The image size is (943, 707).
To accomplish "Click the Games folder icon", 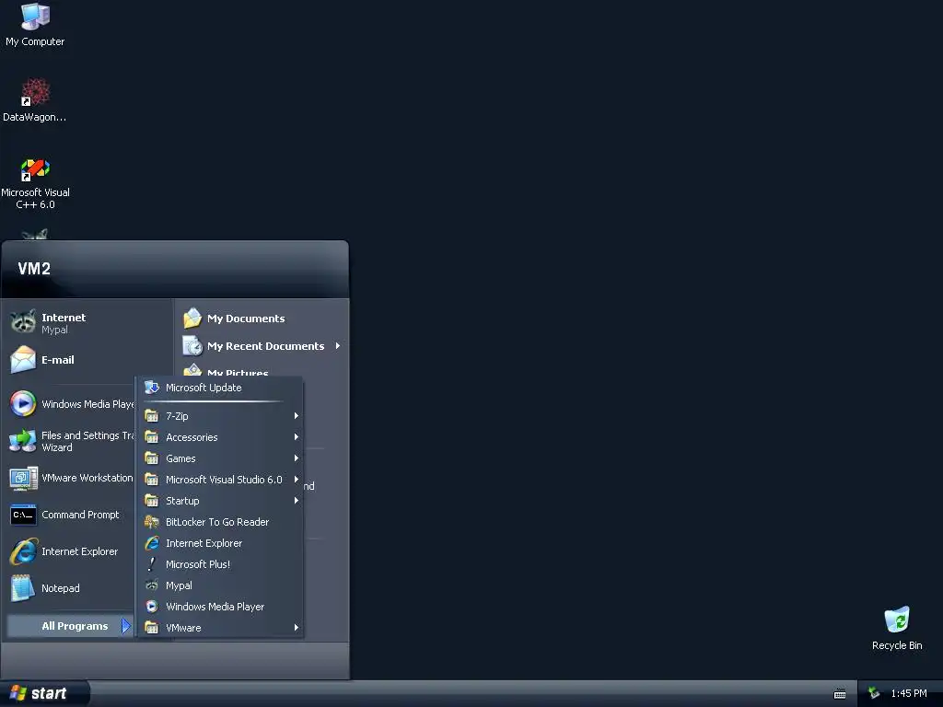I will 152,458.
